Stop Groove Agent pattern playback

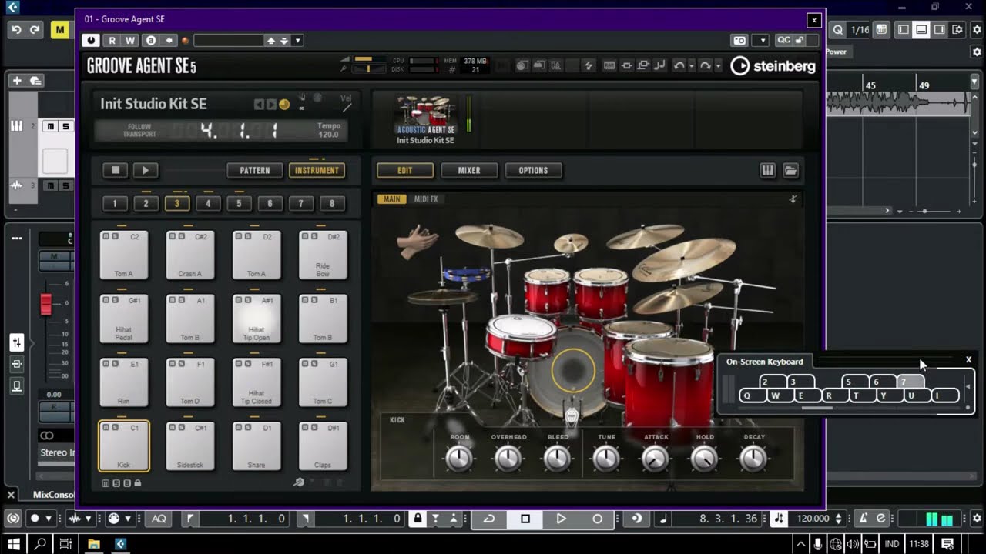click(x=116, y=170)
